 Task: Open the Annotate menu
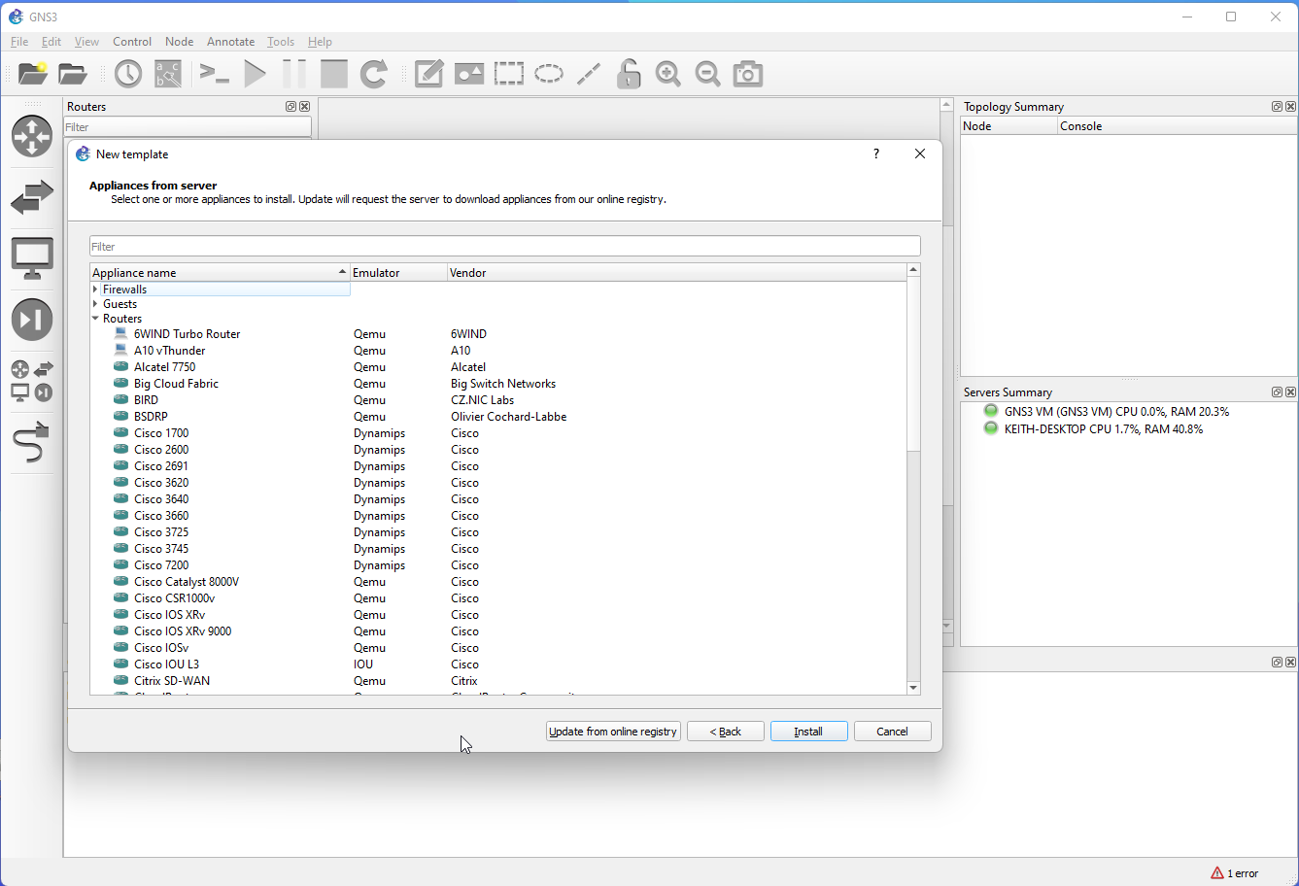coord(230,42)
